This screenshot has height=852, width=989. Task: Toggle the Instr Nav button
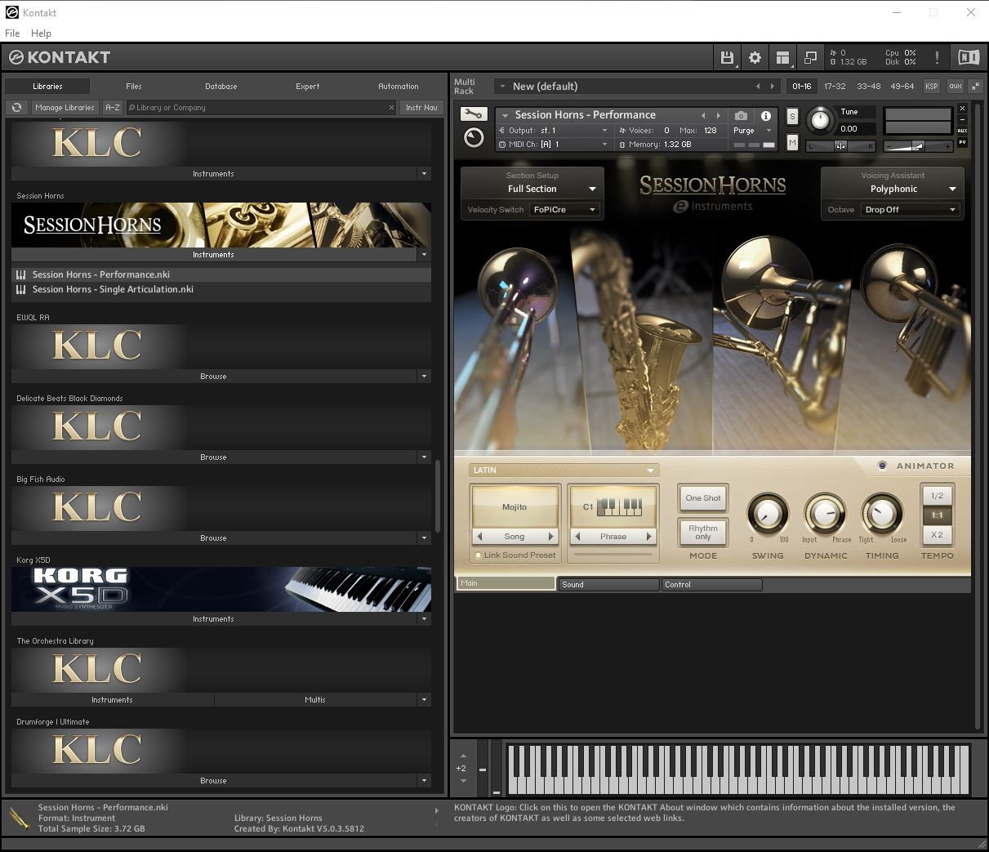[x=421, y=107]
